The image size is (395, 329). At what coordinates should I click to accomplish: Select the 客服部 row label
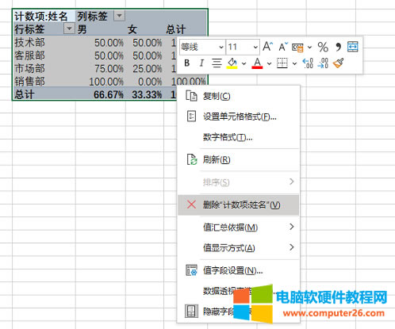44,55
